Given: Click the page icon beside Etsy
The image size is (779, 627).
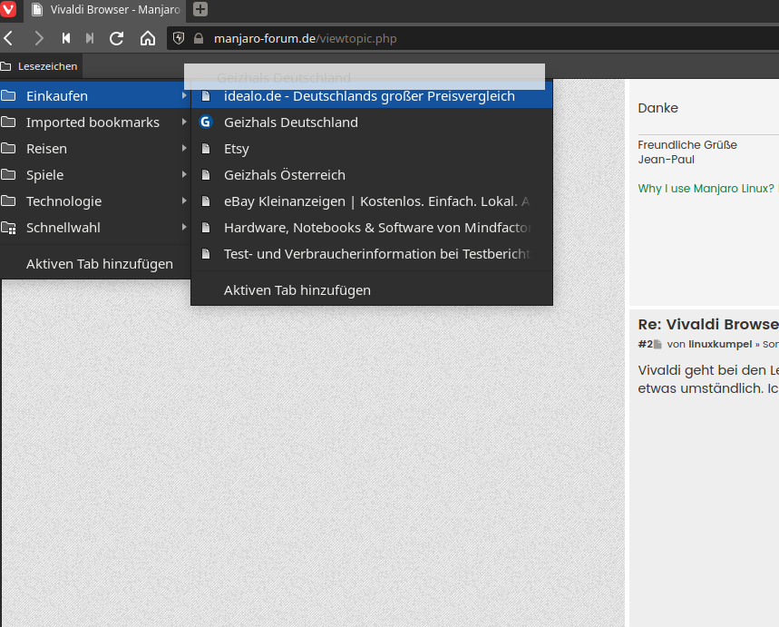Looking at the screenshot, I should click(x=206, y=148).
